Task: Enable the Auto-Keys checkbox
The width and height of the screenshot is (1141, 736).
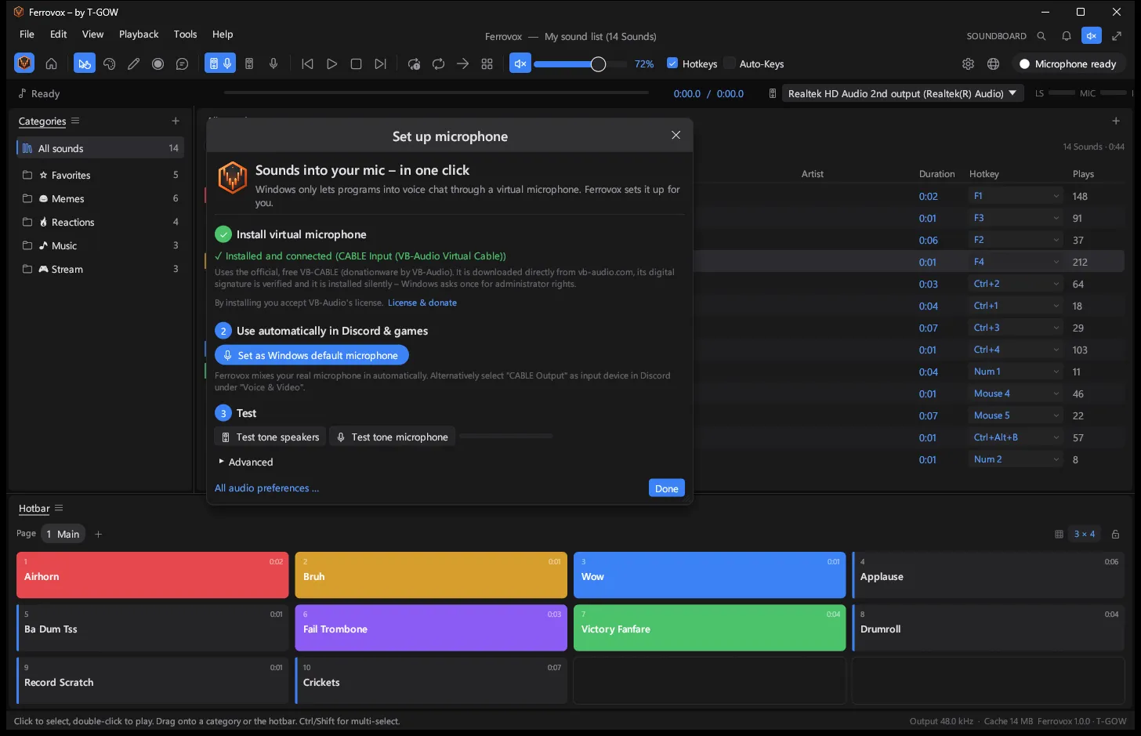Action: (730, 63)
